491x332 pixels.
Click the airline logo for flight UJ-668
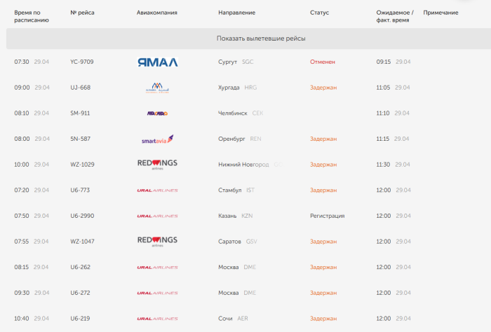[157, 88]
